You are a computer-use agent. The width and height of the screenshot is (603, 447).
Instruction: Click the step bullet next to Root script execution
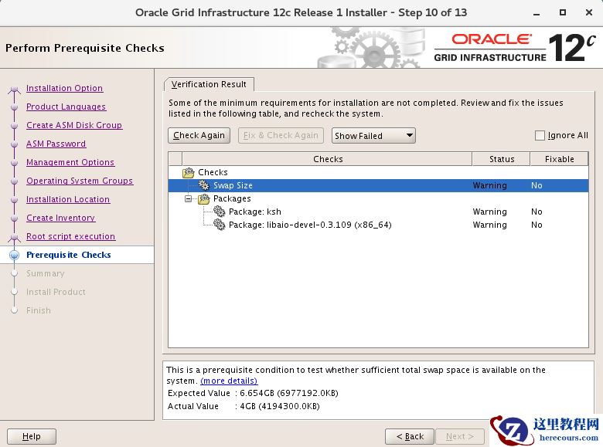click(14, 236)
